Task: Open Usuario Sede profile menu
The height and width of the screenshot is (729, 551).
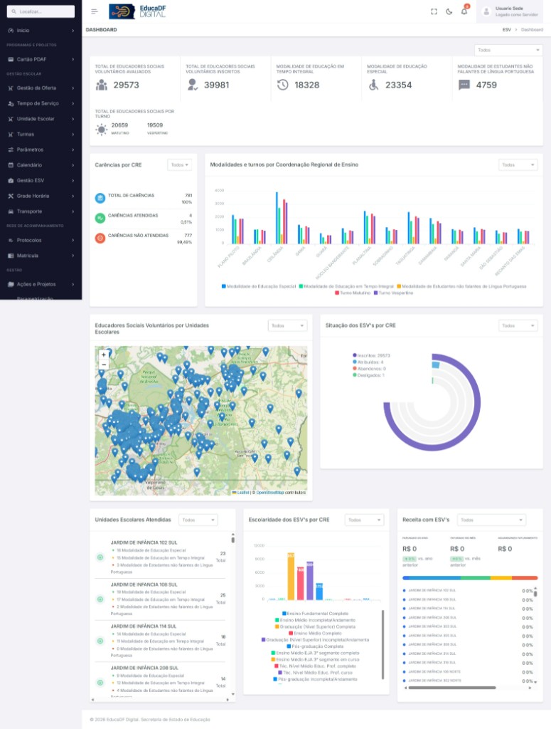Action: tap(510, 11)
